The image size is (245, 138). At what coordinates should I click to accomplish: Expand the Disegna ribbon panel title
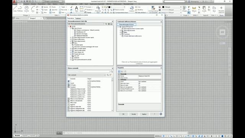[26, 15]
